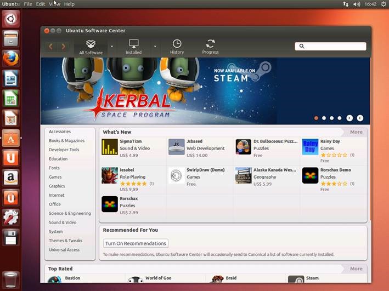
Task: Browse the Universal Access category
Action: click(64, 249)
